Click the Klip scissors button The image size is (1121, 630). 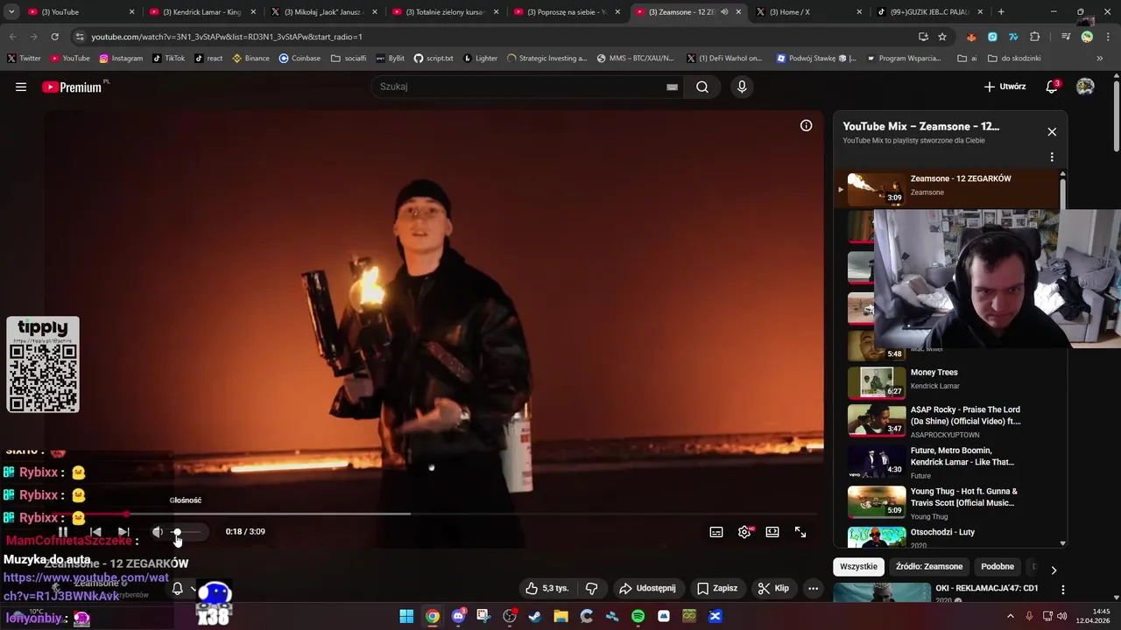(x=774, y=589)
